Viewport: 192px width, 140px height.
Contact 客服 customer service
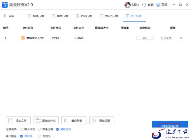coord(150,5)
